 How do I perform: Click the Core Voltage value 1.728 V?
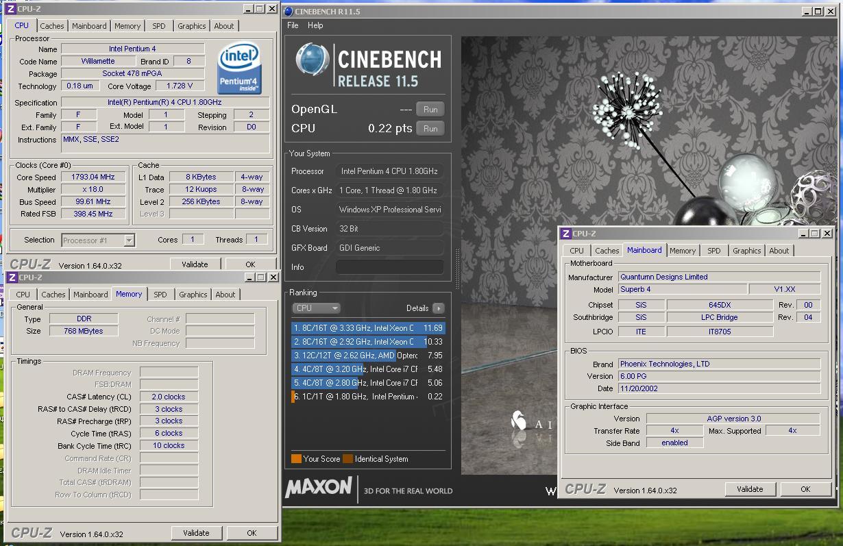click(179, 86)
